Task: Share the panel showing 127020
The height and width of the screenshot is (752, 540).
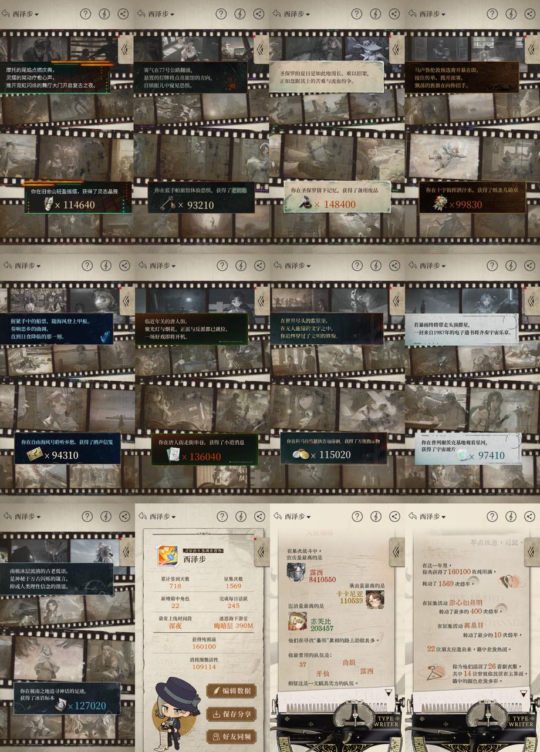Action: [x=124, y=516]
